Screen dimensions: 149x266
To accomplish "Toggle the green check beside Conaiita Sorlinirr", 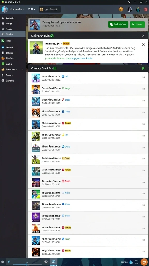I will coord(55,68).
